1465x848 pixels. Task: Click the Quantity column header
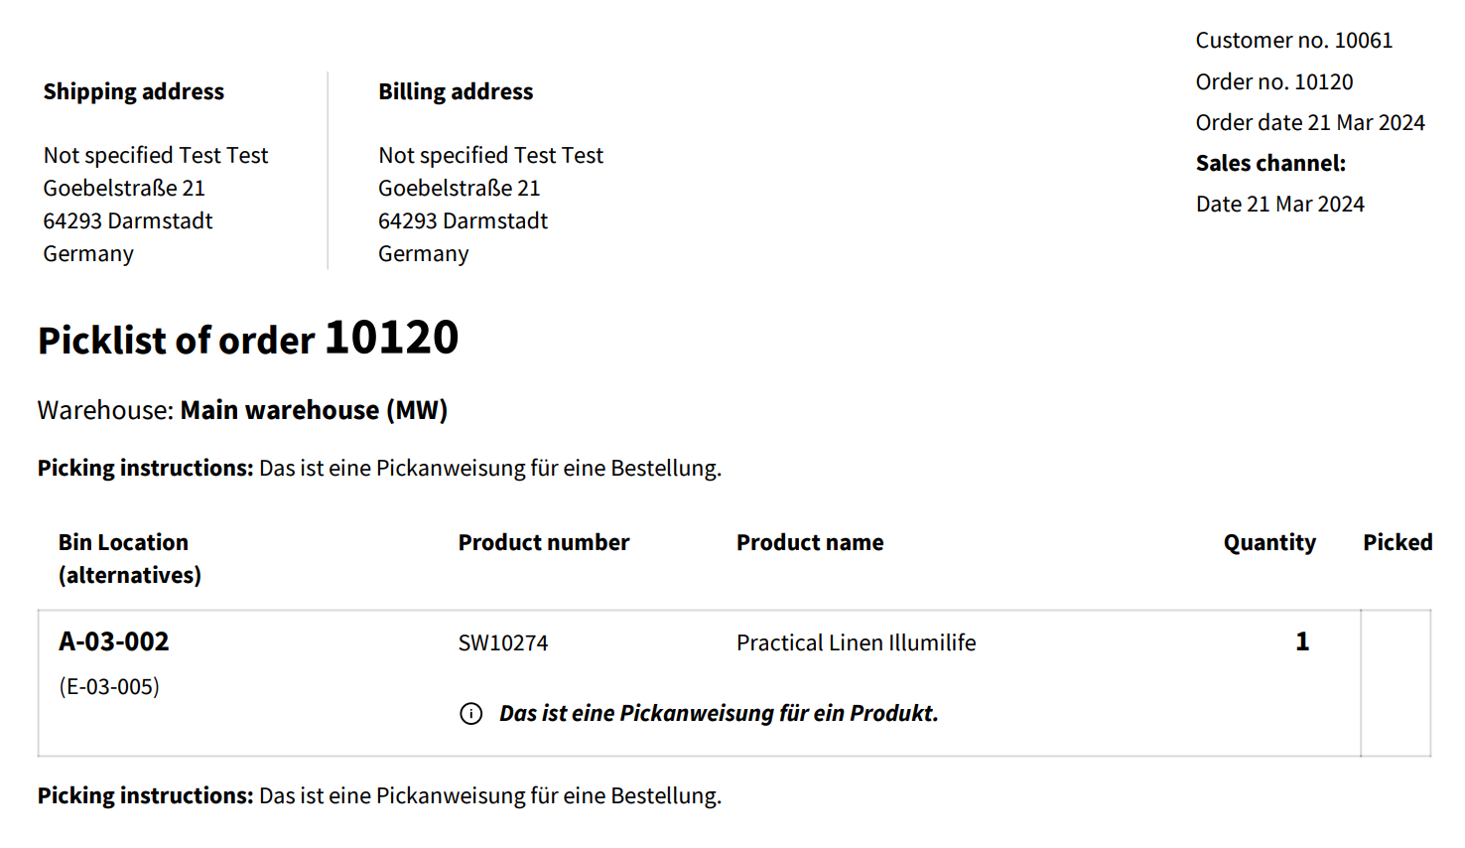coord(1268,543)
